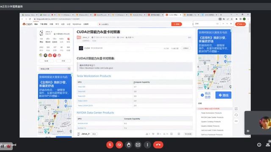Viewport: 271px width, 152px height.
Task: Open the Meet more options menu
Action: tap(147, 145)
